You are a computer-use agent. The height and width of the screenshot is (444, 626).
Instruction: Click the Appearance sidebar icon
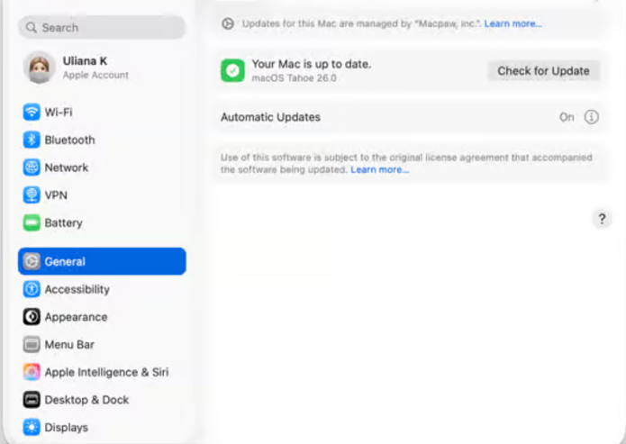tap(32, 317)
